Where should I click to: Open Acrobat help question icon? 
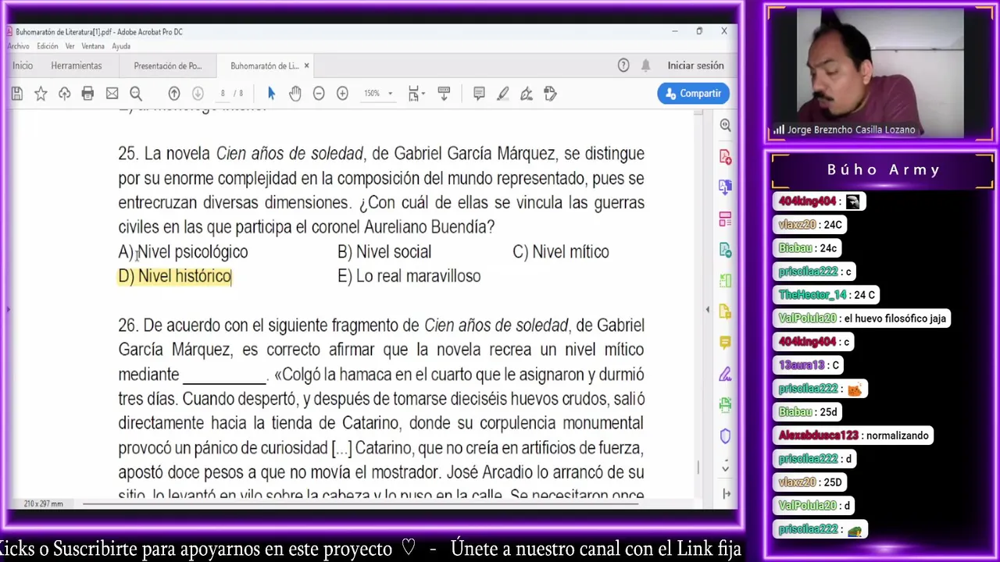coord(623,66)
